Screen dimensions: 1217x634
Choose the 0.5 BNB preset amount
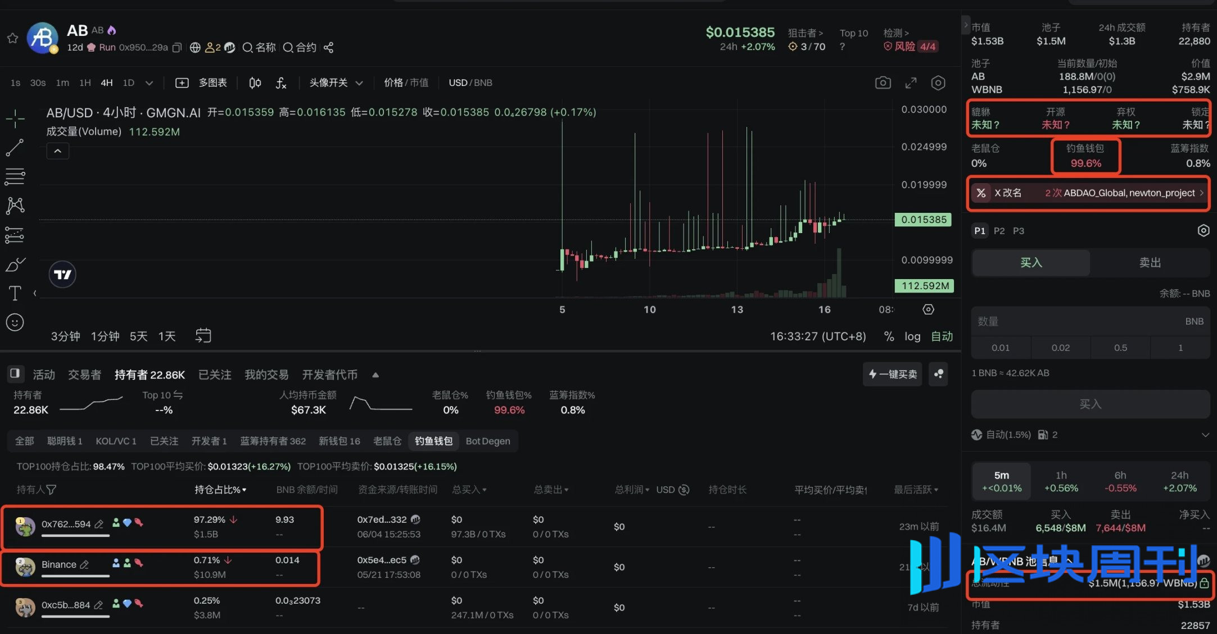1120,348
